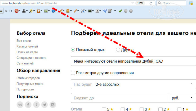
Task: Expand the 2-е взрослых guests dropdown
Action: click(x=191, y=84)
